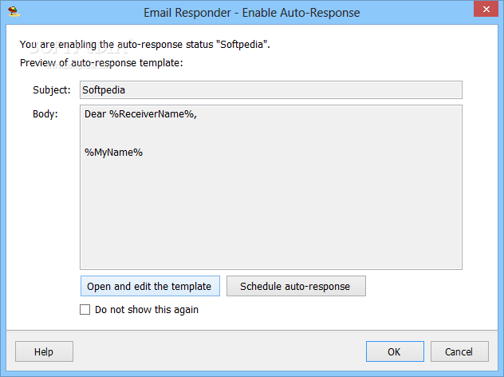Close the Enable Auto-Response dialog
Viewport: 504px width, 377px height.
tap(486, 10)
